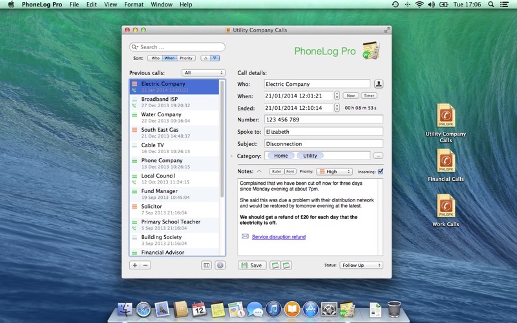
Task: Open Notification Center in the menu bar
Action: point(504,5)
